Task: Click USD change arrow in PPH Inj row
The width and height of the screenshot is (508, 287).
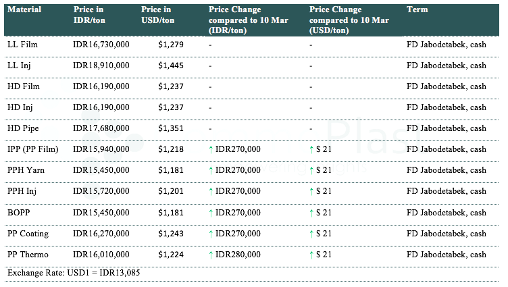Action: click(x=311, y=191)
